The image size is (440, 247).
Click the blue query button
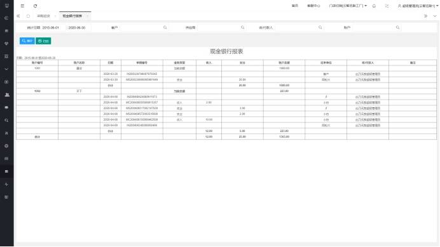pos(27,41)
